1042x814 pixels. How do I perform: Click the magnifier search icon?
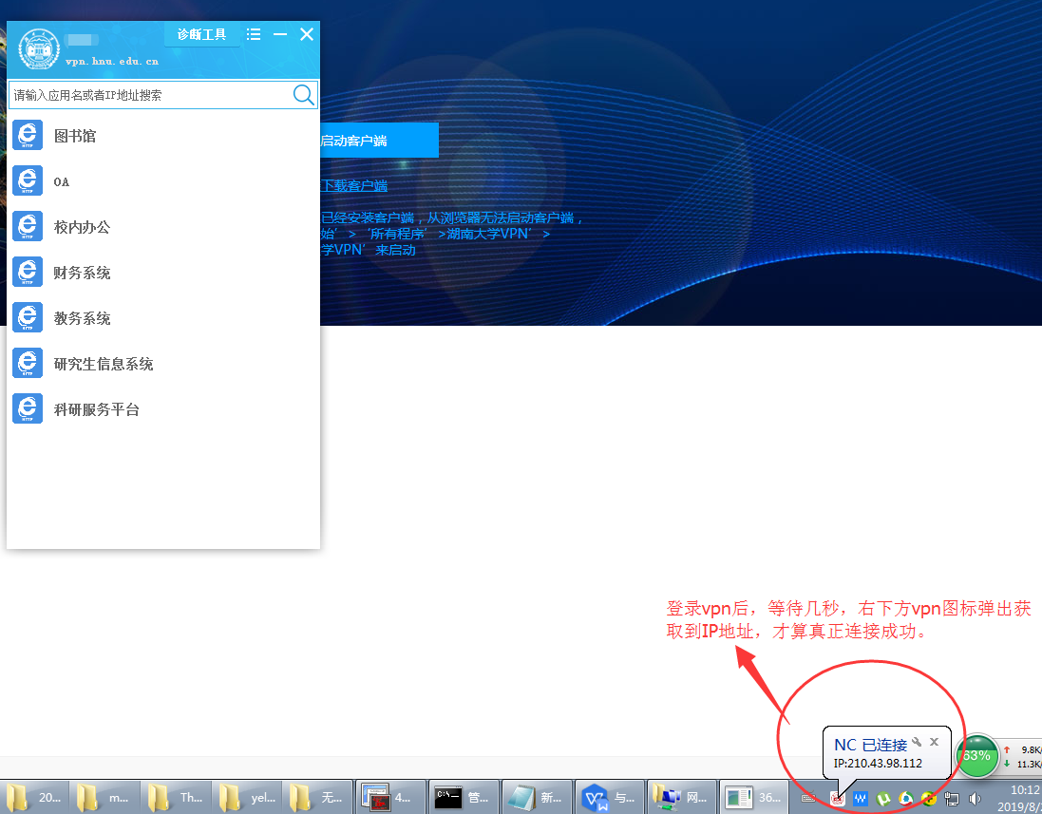[303, 94]
